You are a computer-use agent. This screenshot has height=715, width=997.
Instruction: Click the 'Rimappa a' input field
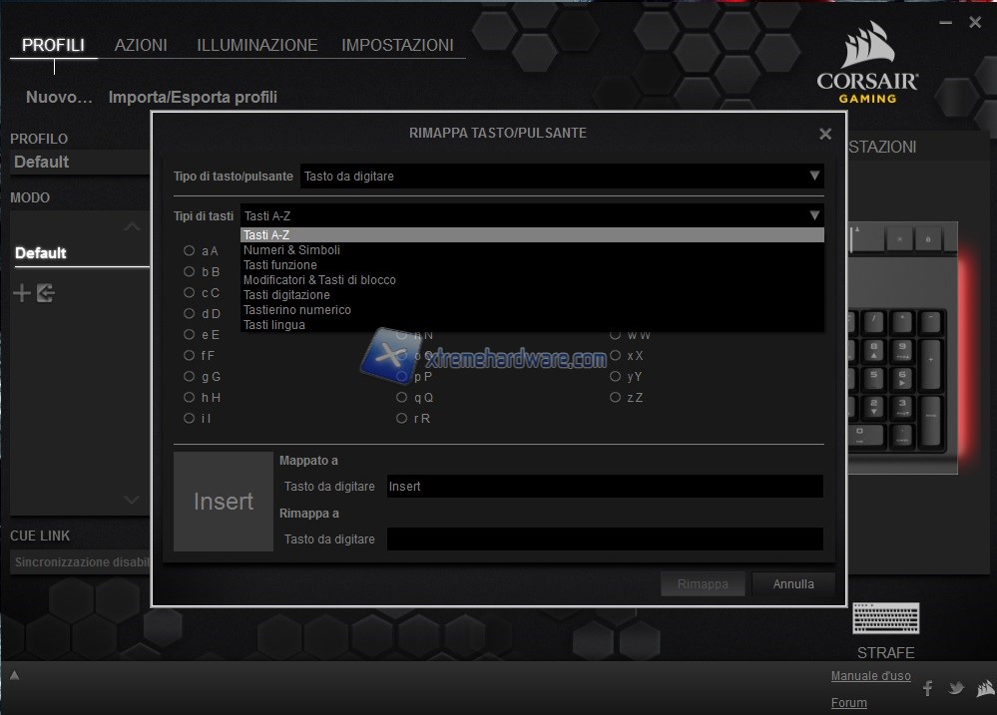(604, 539)
